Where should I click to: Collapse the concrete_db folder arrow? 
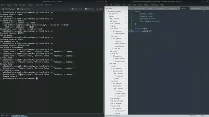[x=112, y=71]
